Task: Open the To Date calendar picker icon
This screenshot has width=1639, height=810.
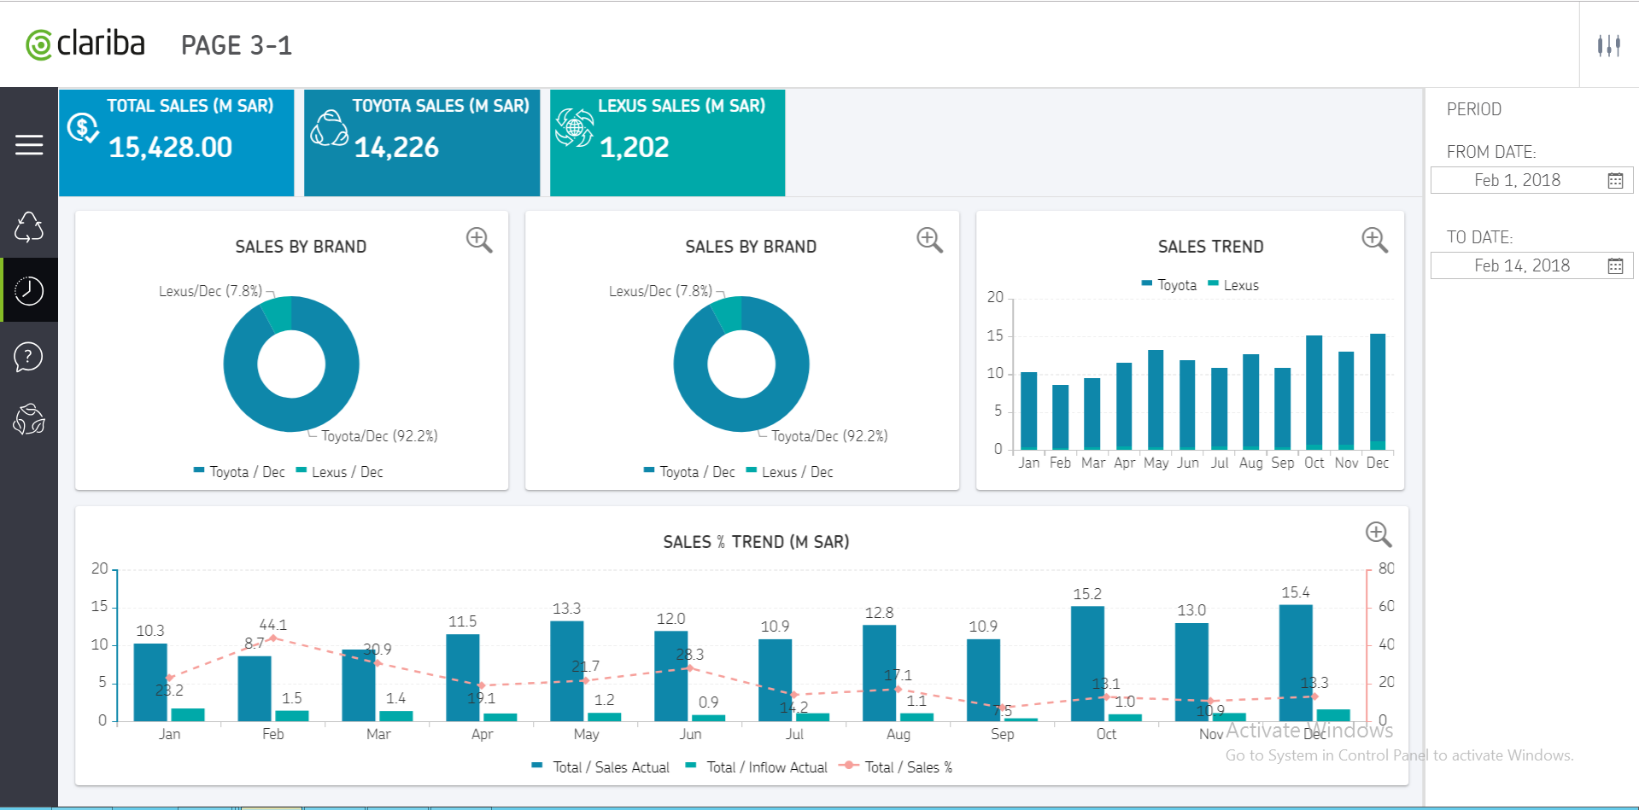Action: [1615, 266]
